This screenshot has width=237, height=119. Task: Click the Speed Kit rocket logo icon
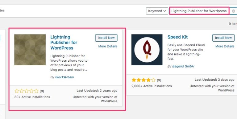(x=147, y=50)
